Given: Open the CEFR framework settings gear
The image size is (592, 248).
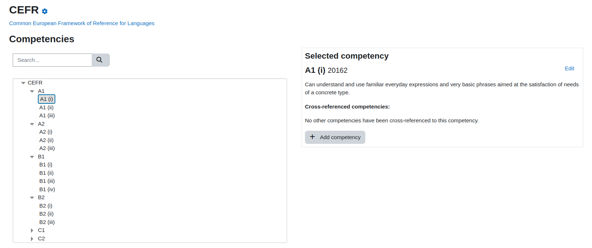Looking at the screenshot, I should click(x=45, y=11).
